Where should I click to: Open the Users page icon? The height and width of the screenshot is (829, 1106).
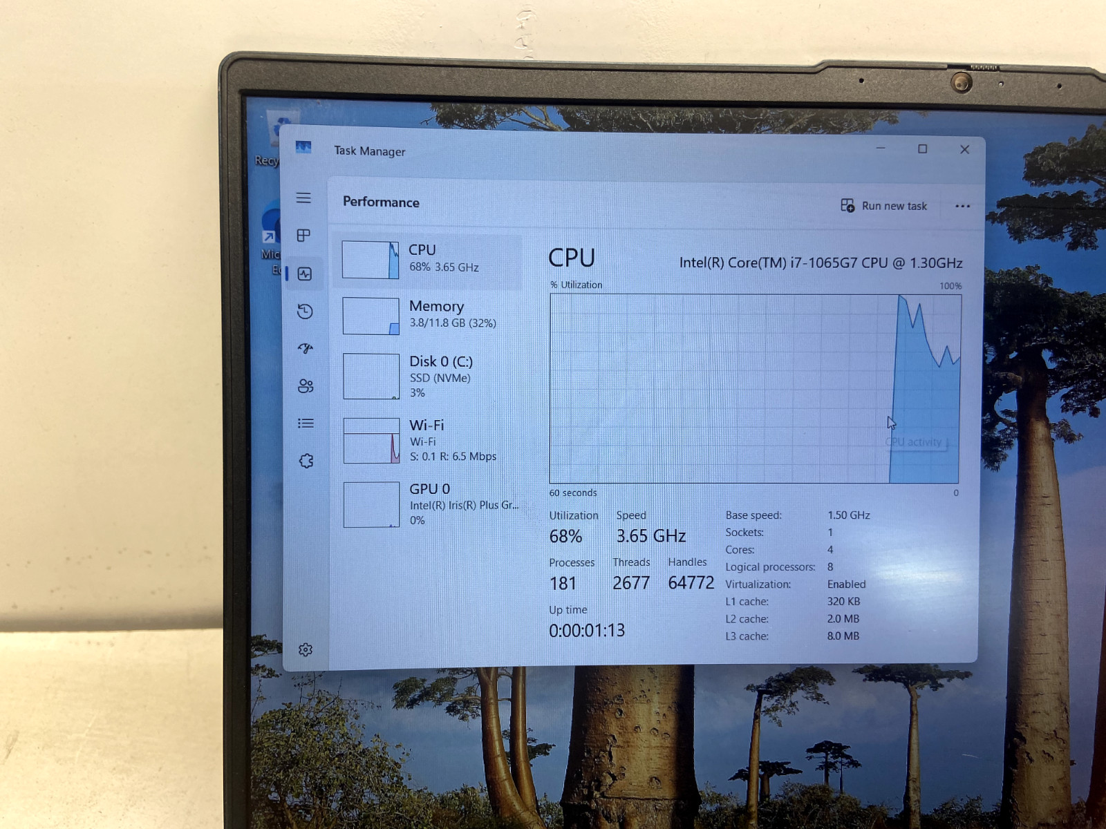[306, 386]
